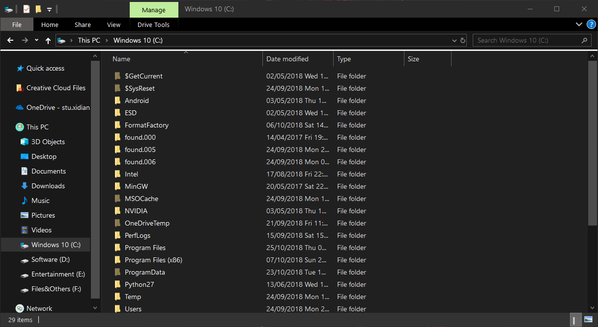Sort by Date modified column header
Screen dimensions: 598x327
pyautogui.click(x=298, y=59)
